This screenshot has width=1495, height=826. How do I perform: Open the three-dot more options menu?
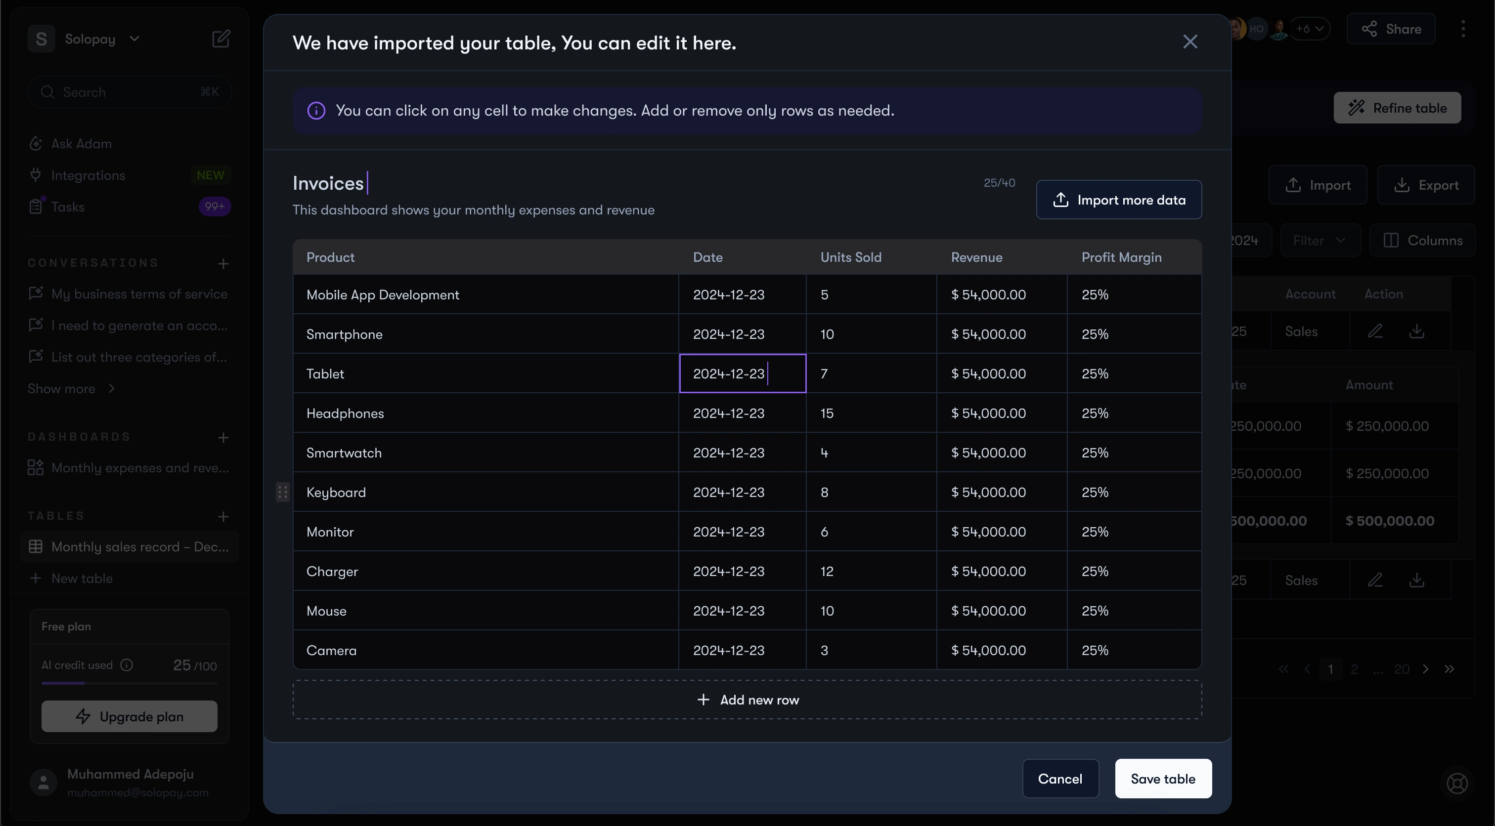1463,29
